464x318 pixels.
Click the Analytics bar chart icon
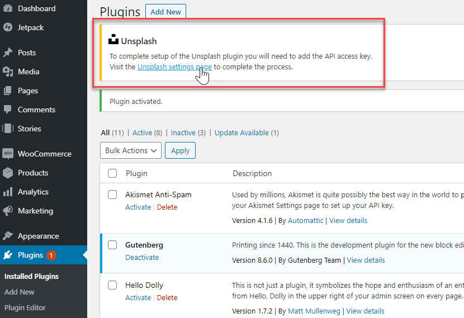point(8,192)
